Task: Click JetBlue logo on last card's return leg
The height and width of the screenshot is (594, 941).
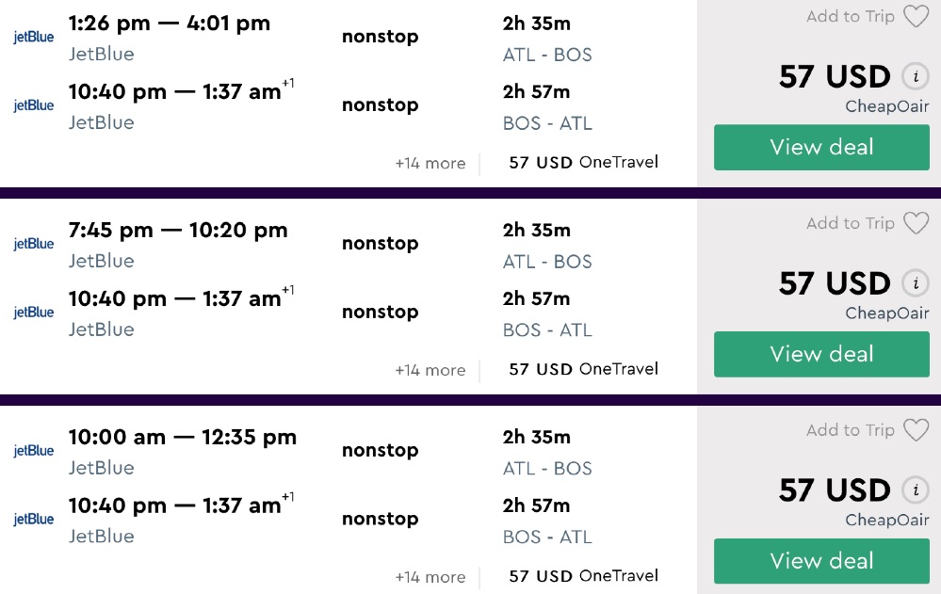Action: [x=34, y=519]
